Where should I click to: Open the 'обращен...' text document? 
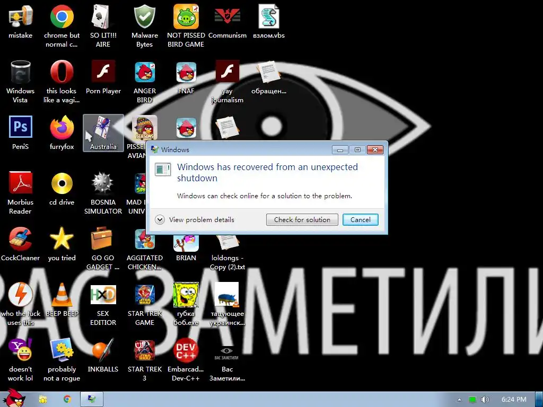[x=269, y=72]
